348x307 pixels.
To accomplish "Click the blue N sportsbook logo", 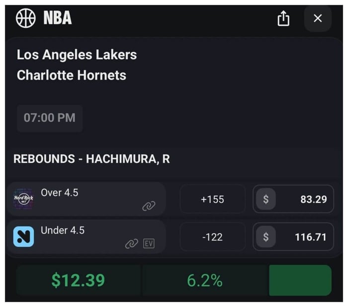I will point(23,236).
